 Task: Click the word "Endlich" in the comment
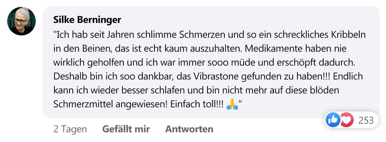pos(351,76)
